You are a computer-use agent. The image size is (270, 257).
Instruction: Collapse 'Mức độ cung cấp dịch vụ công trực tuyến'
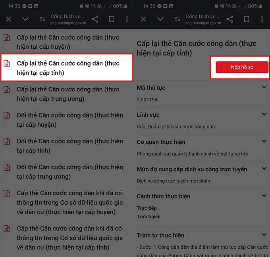(264, 168)
